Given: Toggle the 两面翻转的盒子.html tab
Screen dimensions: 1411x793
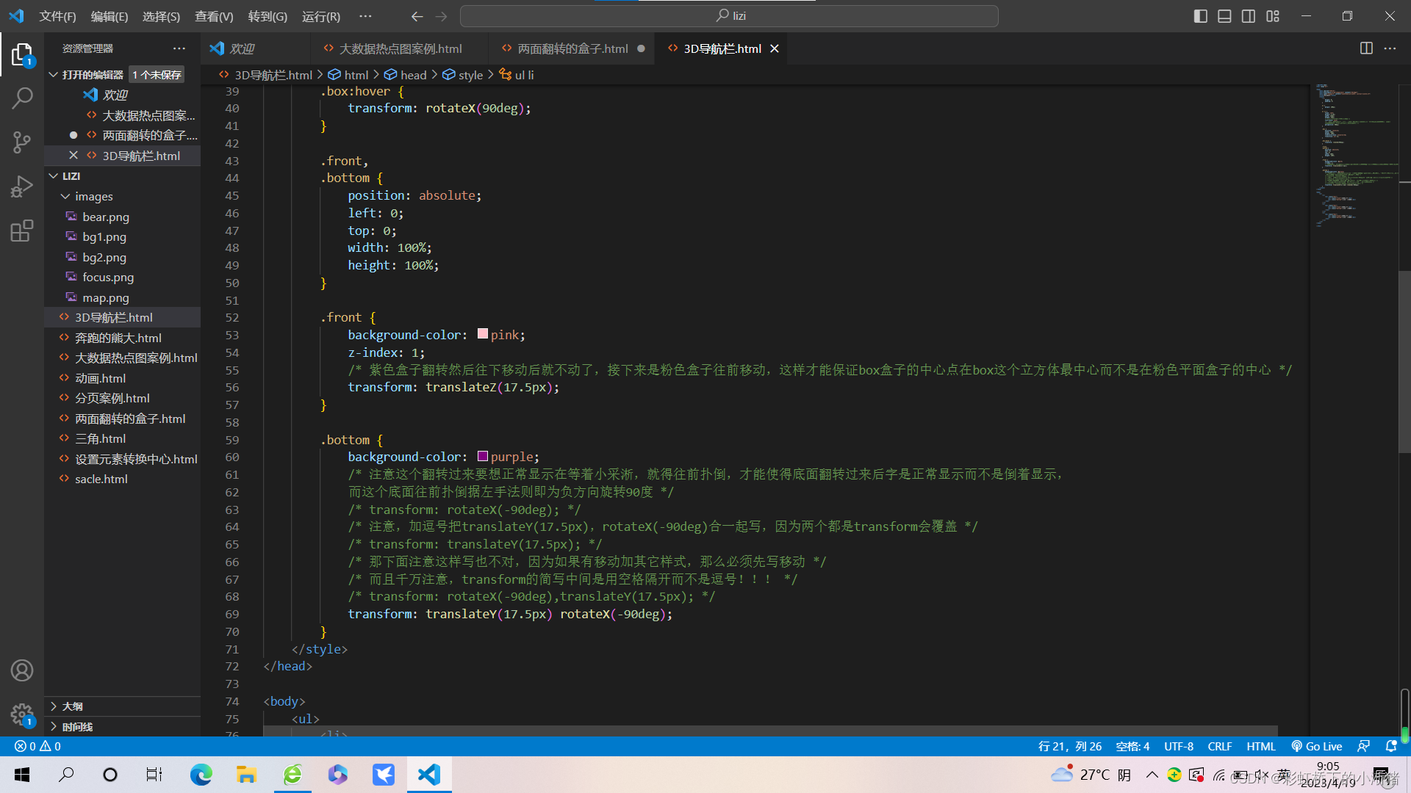Looking at the screenshot, I should pos(570,48).
